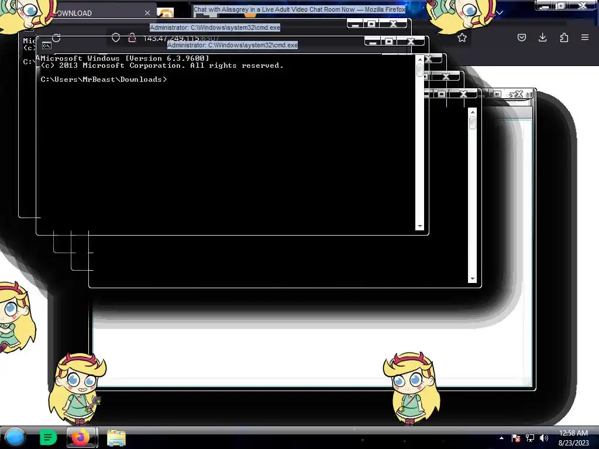Switch to Firefox from the taskbar

click(81, 437)
